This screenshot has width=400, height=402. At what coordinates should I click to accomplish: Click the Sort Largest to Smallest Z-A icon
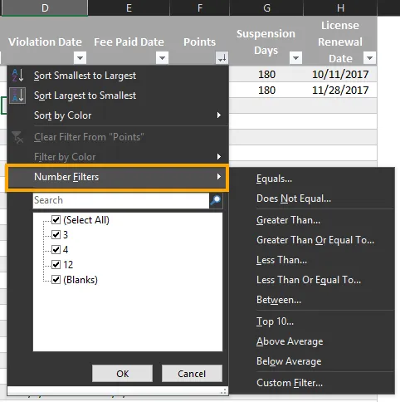pos(17,96)
